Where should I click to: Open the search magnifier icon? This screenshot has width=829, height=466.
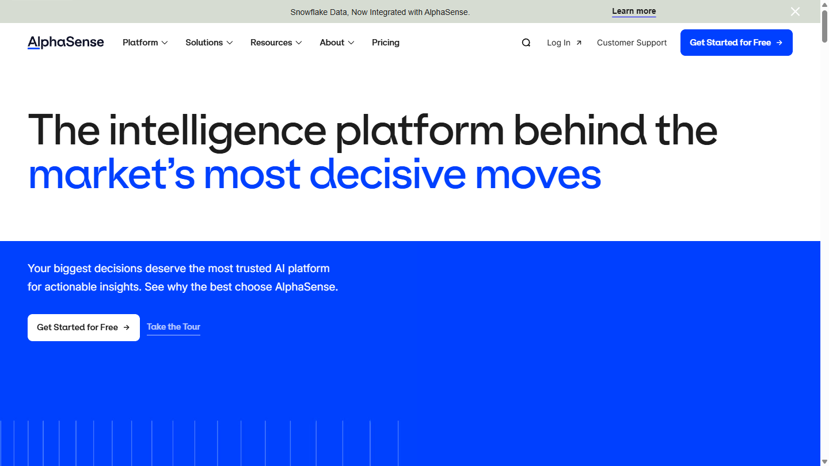click(526, 43)
